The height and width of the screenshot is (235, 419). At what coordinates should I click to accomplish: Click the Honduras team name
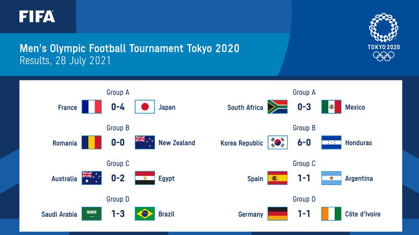coord(358,143)
